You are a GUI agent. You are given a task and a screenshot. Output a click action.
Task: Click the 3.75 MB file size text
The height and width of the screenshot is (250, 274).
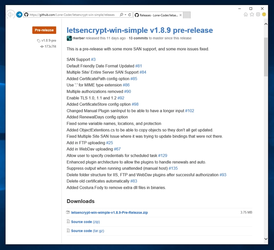246,212
